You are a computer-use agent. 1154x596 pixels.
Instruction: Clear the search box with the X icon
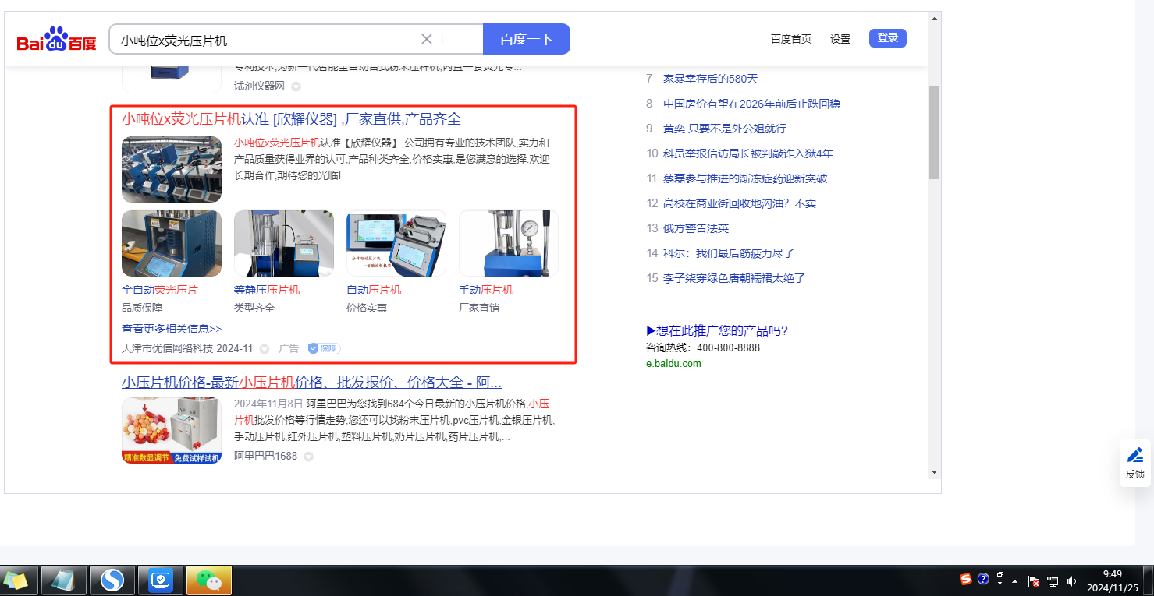pyautogui.click(x=427, y=39)
